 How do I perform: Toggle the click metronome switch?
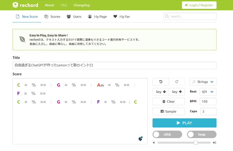[167, 134]
